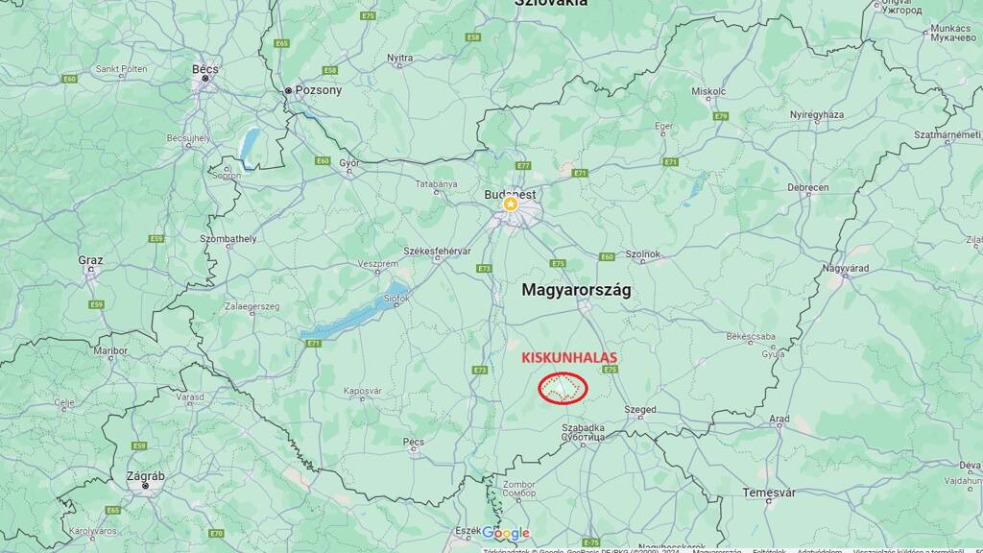Select the Győr city label

[349, 163]
